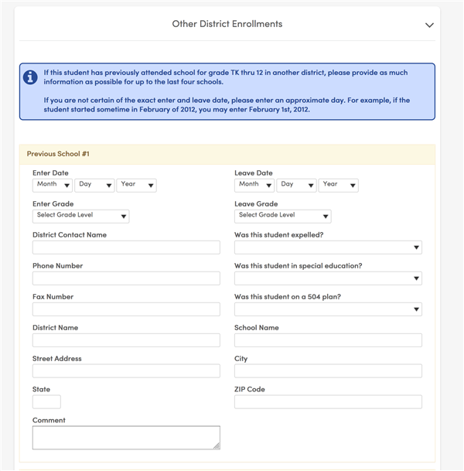Open special education question dropdown
464x471 pixels.
pyautogui.click(x=328, y=278)
